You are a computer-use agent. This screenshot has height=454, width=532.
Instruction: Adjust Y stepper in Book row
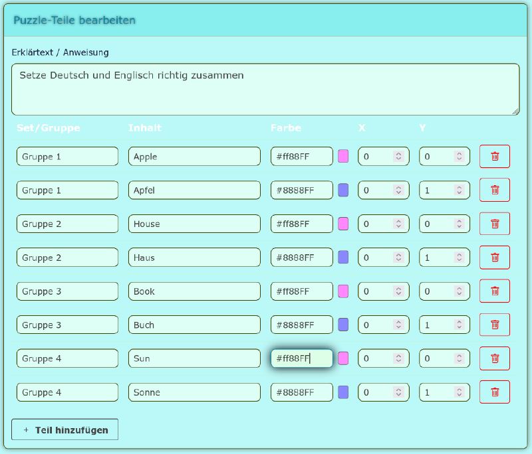[460, 291]
